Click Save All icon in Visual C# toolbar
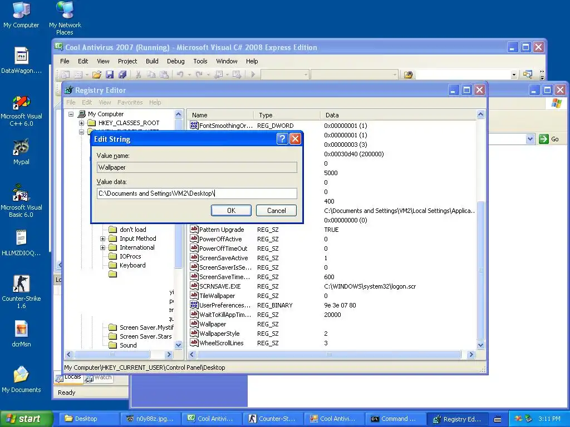This screenshot has width=570, height=427. 122,75
